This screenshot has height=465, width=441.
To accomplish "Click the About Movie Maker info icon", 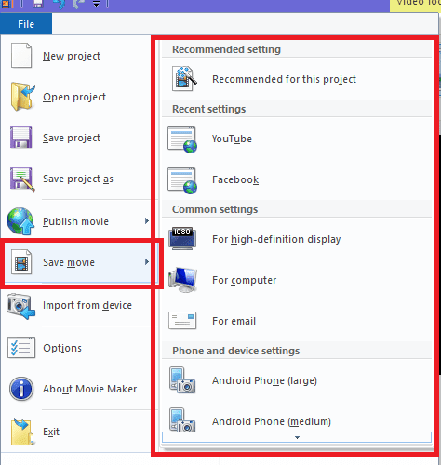I will pos(21,389).
